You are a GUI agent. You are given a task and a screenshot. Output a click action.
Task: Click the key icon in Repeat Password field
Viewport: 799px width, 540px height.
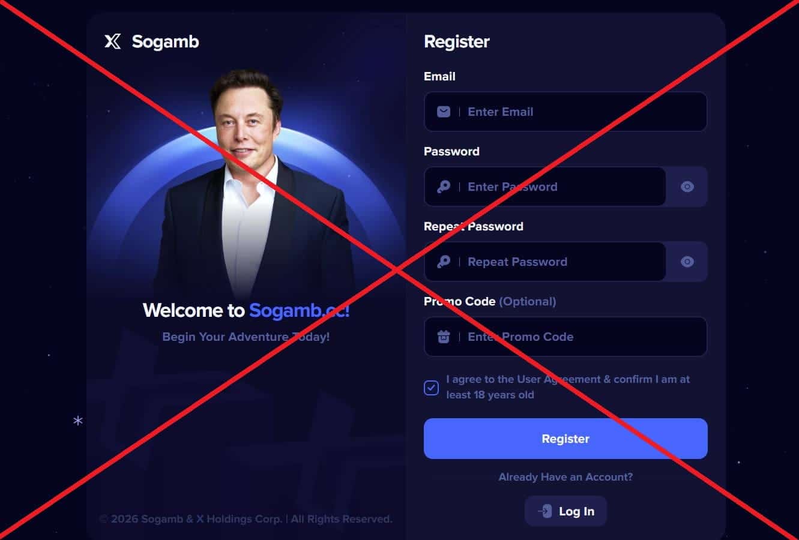[444, 262]
